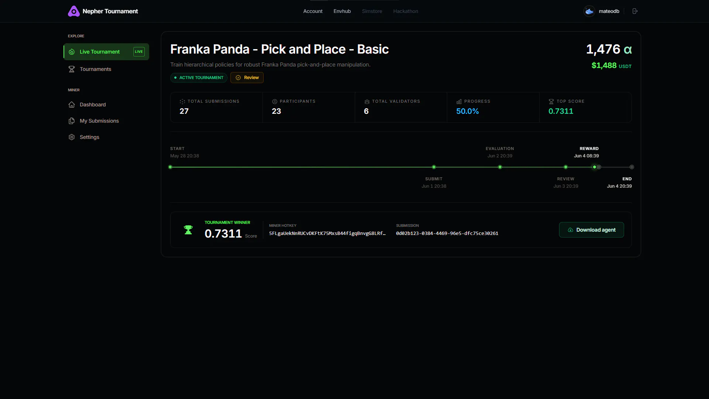Open the Dashboard menu item
The height and width of the screenshot is (399, 709).
click(106, 105)
